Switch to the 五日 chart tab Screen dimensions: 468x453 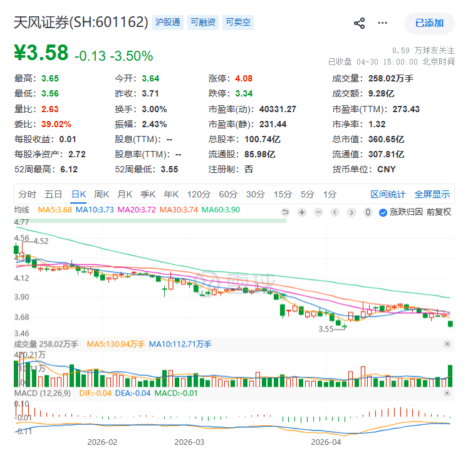53,195
